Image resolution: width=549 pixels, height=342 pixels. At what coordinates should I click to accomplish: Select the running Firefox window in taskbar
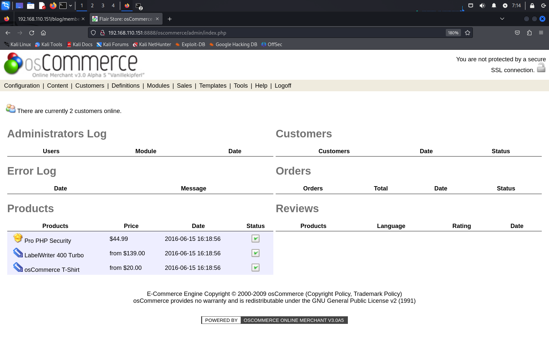(127, 6)
